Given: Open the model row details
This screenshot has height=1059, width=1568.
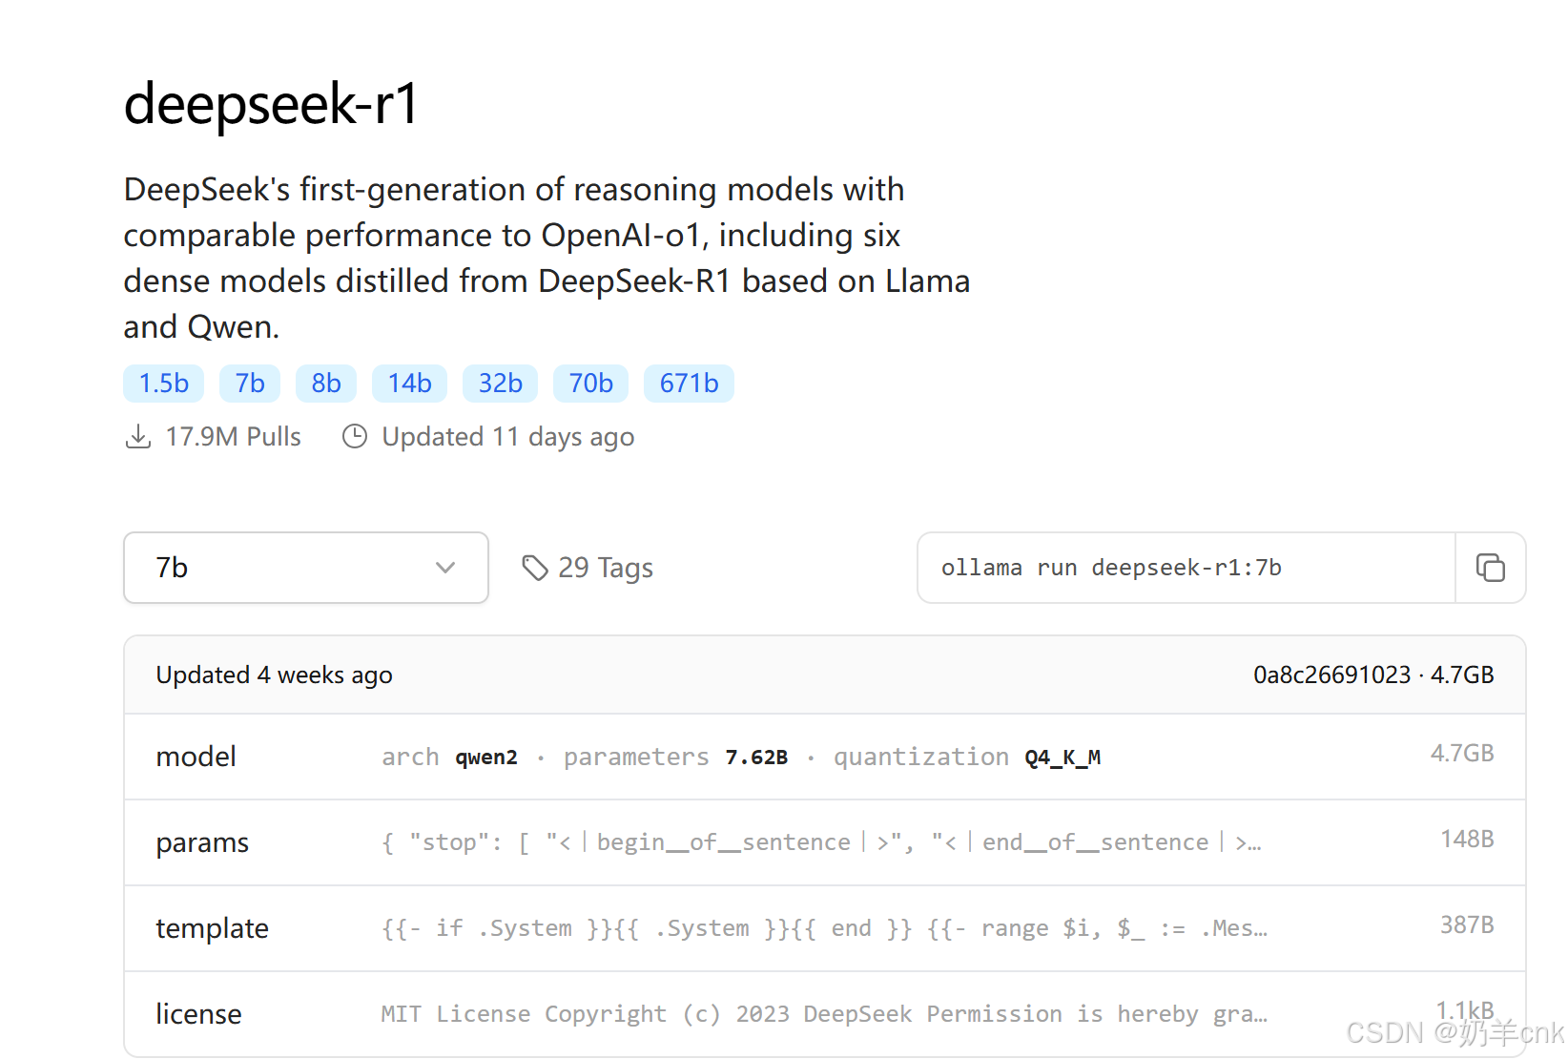Looking at the screenshot, I should (825, 757).
